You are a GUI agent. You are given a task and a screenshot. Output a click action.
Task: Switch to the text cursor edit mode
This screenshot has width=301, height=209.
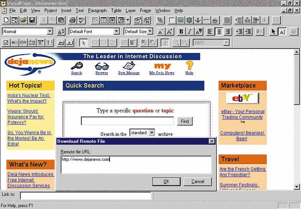(282, 31)
